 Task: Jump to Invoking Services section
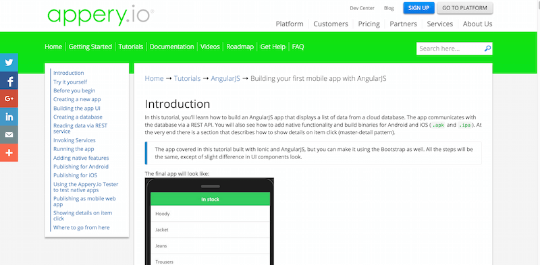click(x=74, y=140)
